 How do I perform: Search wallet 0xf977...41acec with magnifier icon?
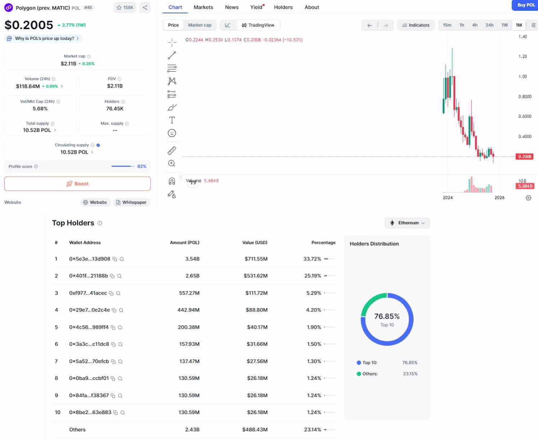point(118,293)
